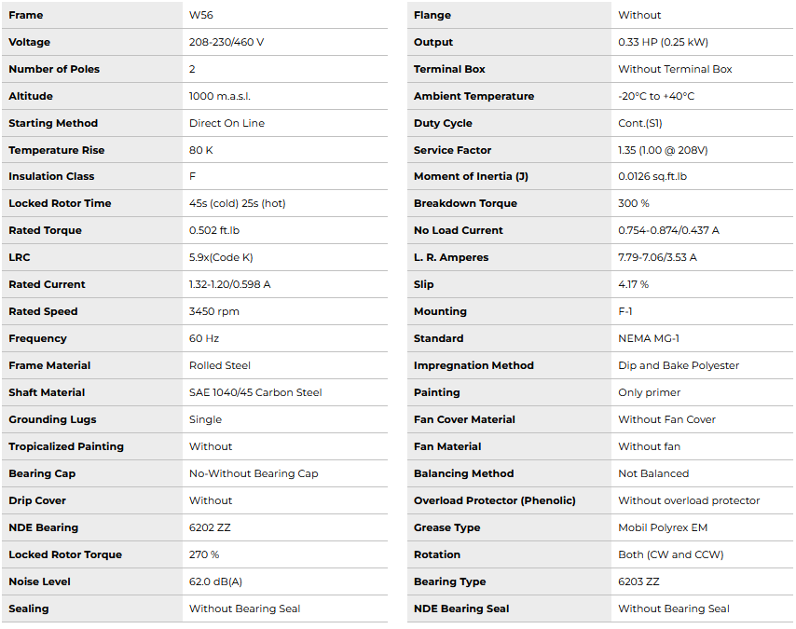Click the Service Factor value
Viewport: 796px width, 629px height.
(663, 150)
